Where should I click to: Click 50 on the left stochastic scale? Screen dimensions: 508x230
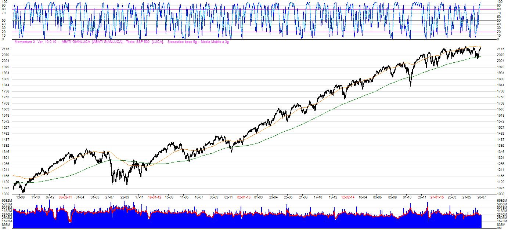pyautogui.click(x=3, y=21)
